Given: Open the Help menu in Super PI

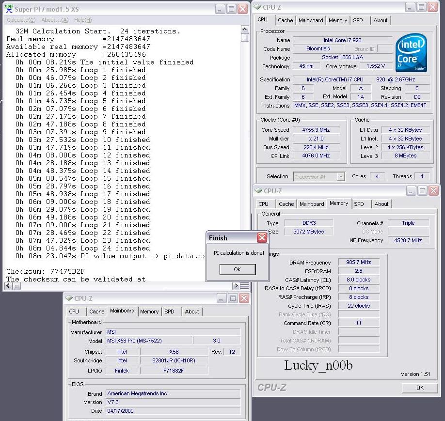Looking at the screenshot, I should [83, 20].
